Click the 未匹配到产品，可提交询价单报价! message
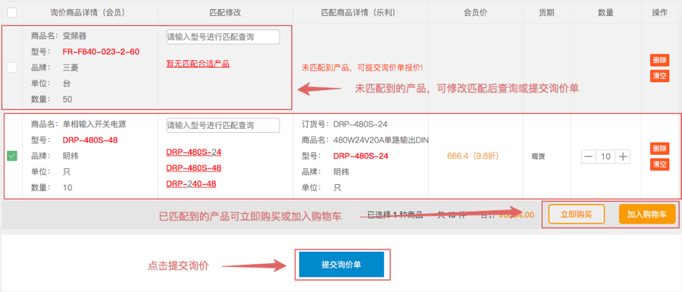 [x=362, y=68]
